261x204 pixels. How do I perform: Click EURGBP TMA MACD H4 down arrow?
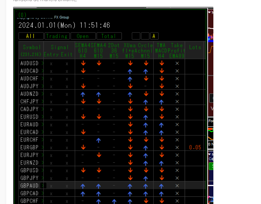162,147
